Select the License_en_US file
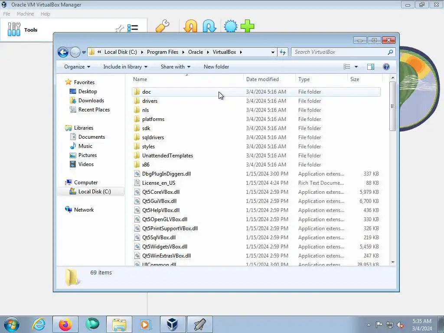Screen dimensions: 444x333 pyautogui.click(x=256, y=183)
